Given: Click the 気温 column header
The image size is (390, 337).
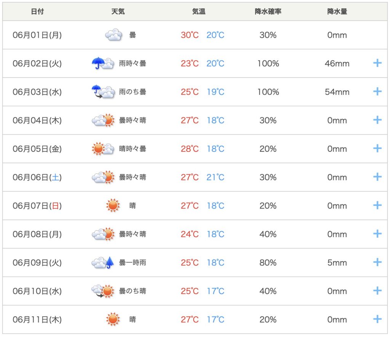Looking at the screenshot, I should (199, 11).
